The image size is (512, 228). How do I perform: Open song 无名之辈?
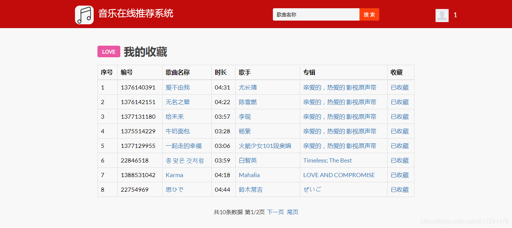point(178,102)
